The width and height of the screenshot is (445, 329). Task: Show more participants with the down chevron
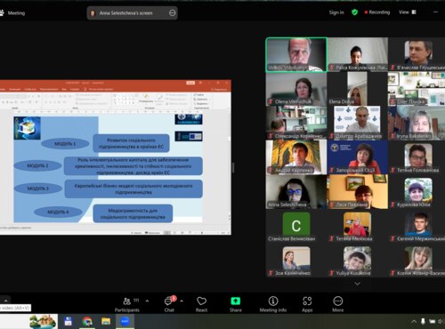pyautogui.click(x=358, y=284)
